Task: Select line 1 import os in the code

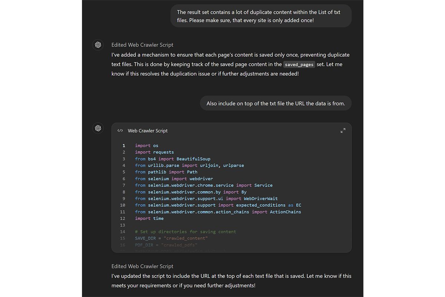Action: coord(147,145)
